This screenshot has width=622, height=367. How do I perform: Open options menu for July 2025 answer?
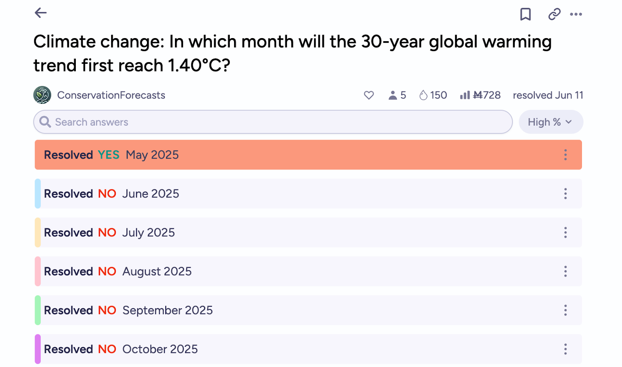pyautogui.click(x=565, y=232)
